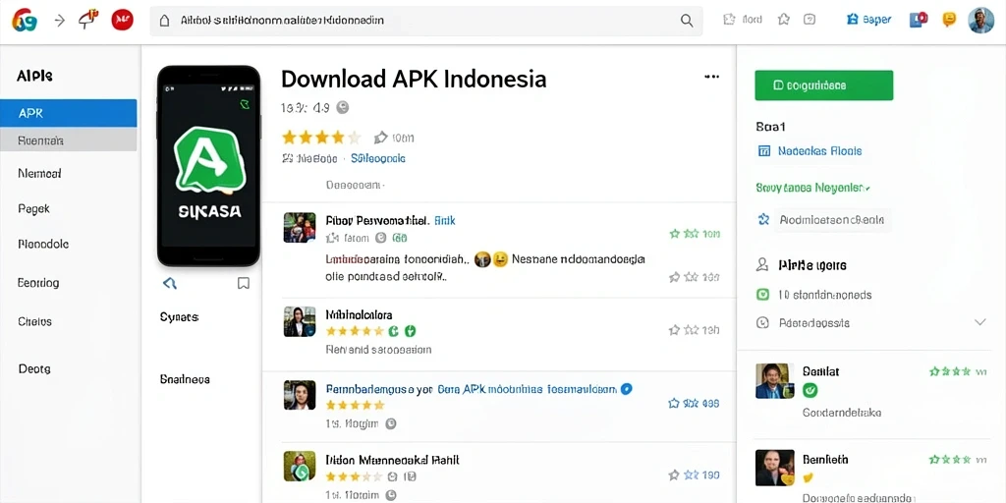This screenshot has width=1006, height=503.
Task: Select 'Reentais' in the left sidebar
Action: tap(69, 140)
